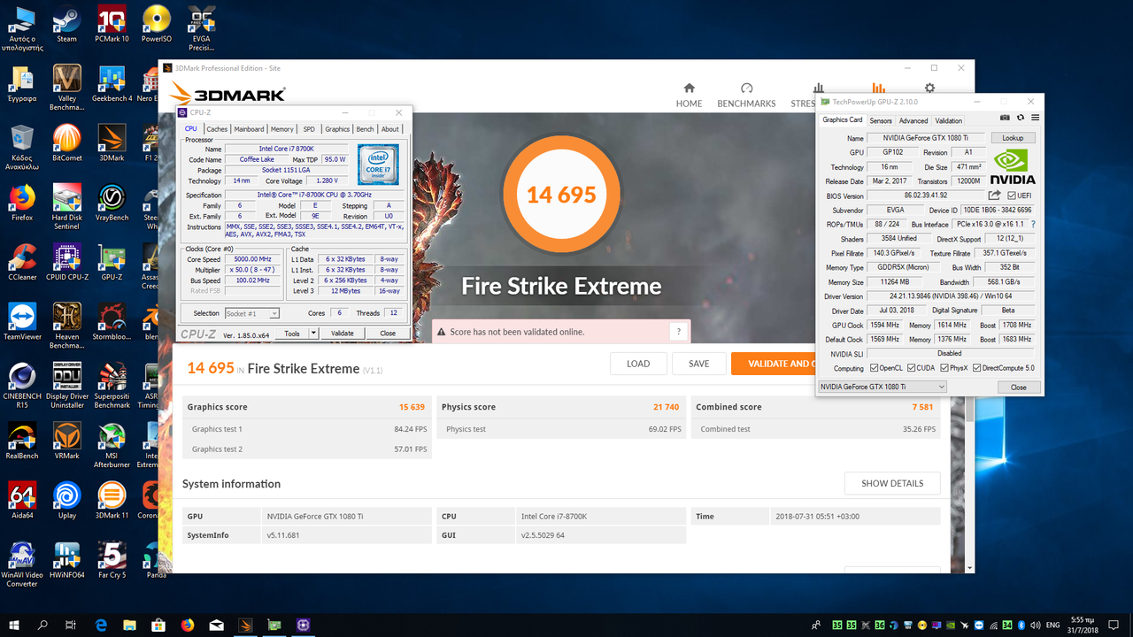
Task: Open Steam desktop shortcut
Action: (66, 25)
